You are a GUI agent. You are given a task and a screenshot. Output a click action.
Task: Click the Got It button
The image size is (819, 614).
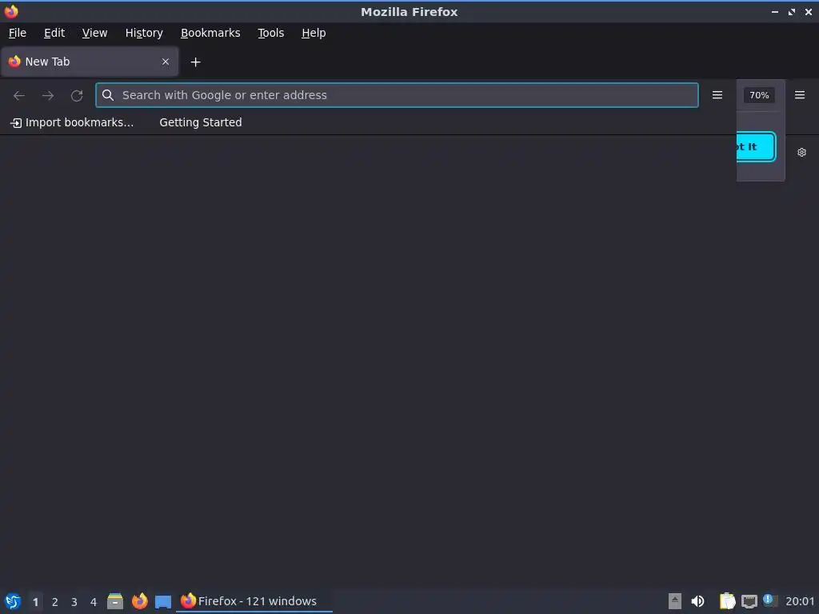[x=756, y=147]
